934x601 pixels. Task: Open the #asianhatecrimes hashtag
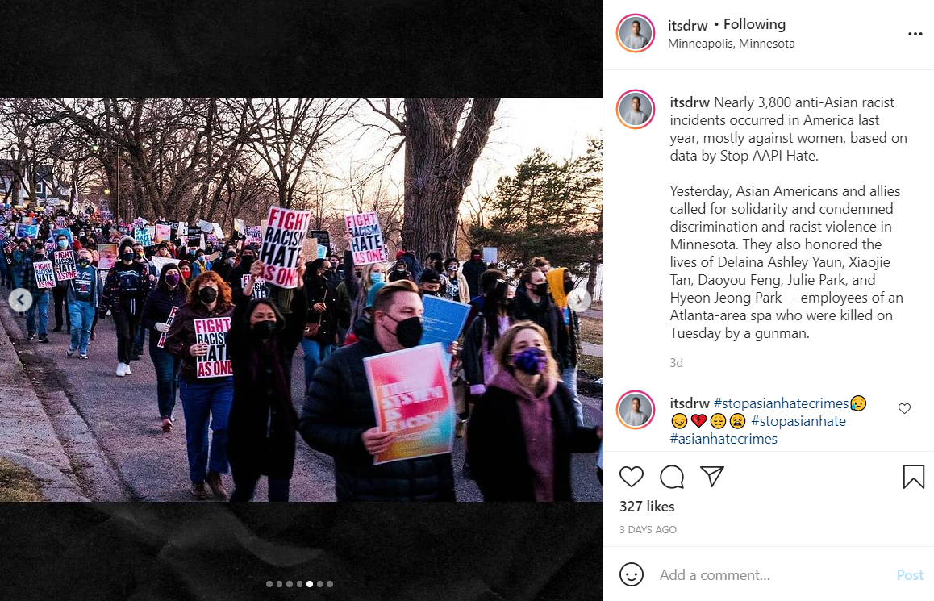point(723,439)
